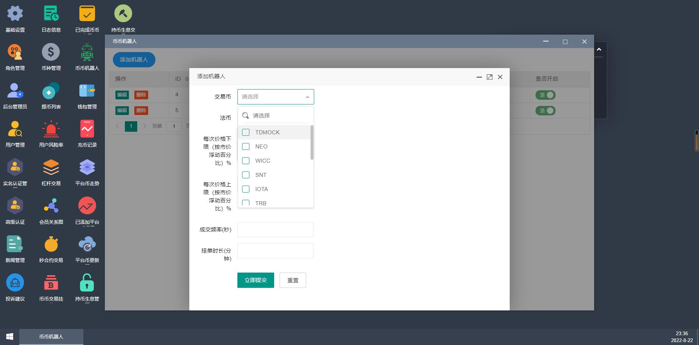Open the 平台币走势 icon
This screenshot has height=345, width=699.
(87, 167)
